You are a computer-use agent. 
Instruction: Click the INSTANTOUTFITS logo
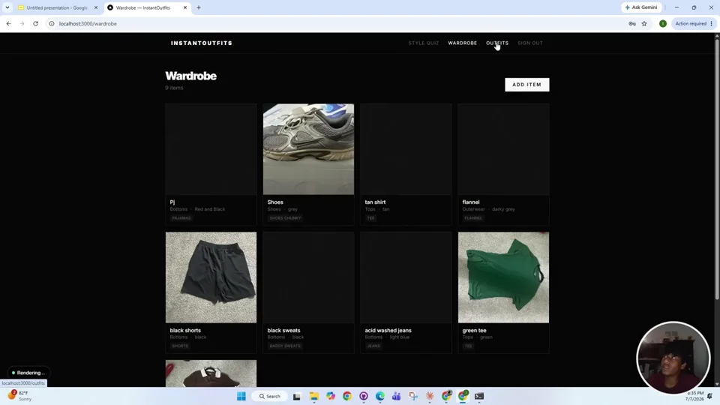(202, 43)
